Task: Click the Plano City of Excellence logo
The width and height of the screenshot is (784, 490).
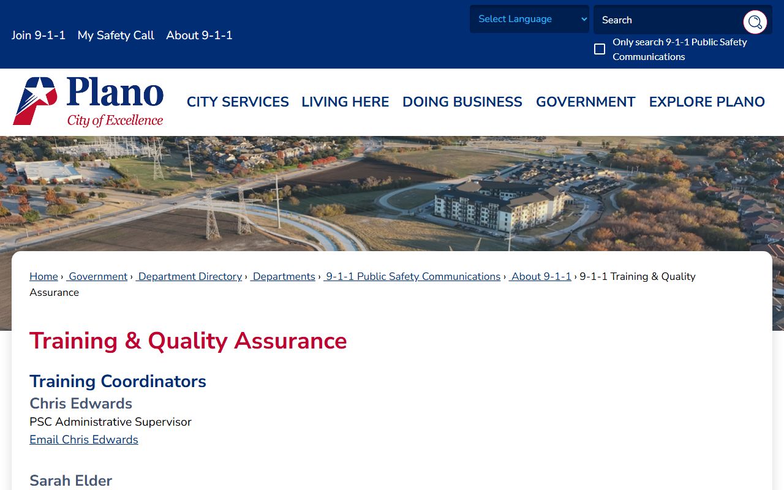Action: click(88, 102)
